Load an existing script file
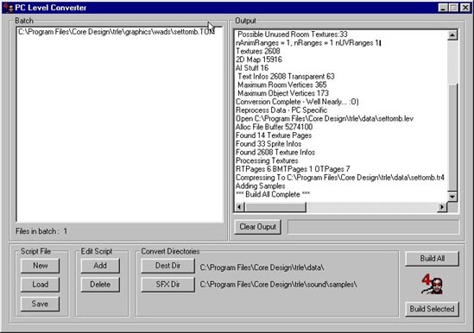This screenshot has width=474, height=333. [x=41, y=285]
